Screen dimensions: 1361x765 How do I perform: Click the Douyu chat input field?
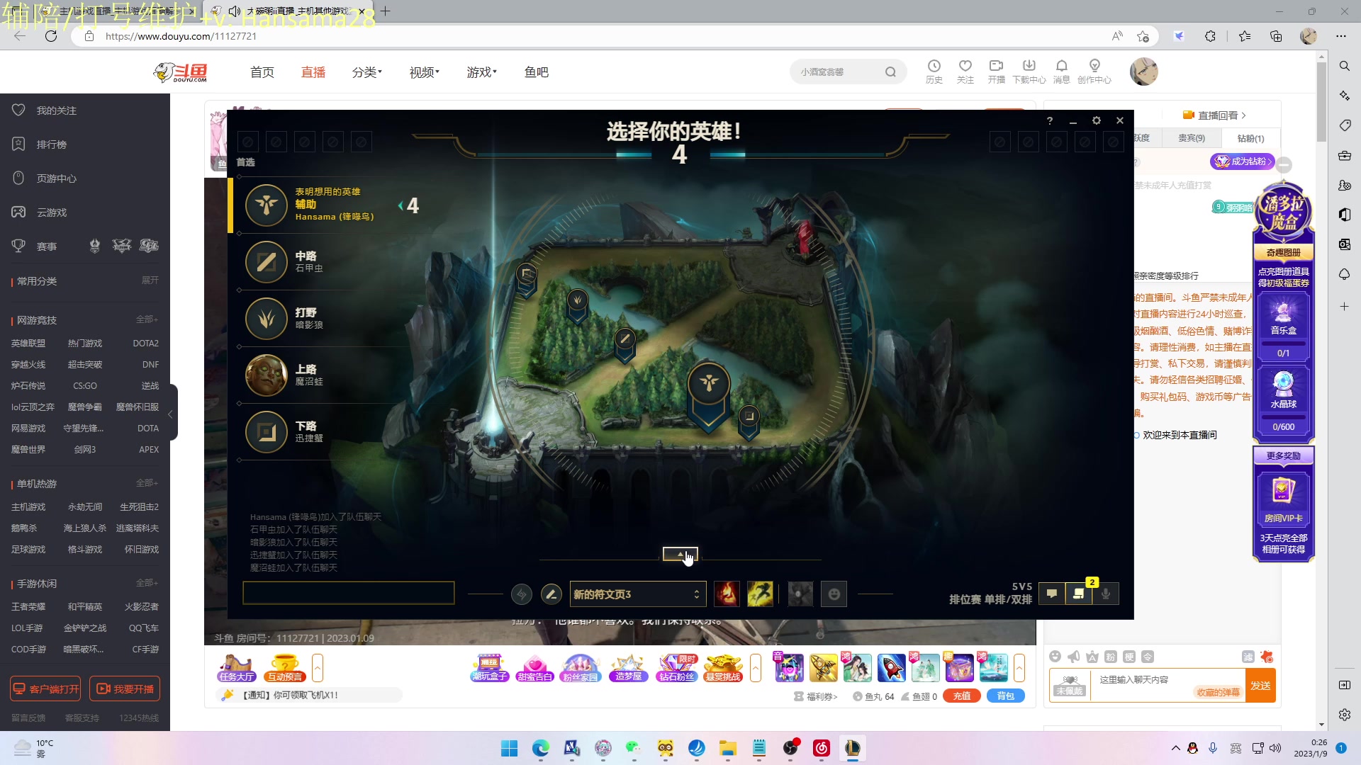point(1167,685)
